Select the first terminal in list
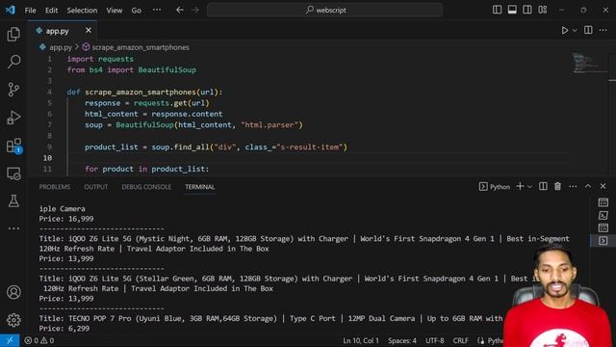This screenshot has width=616, height=347. [603, 203]
